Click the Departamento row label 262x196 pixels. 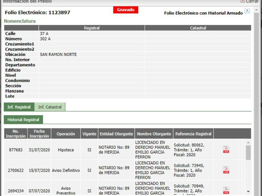point(20,65)
